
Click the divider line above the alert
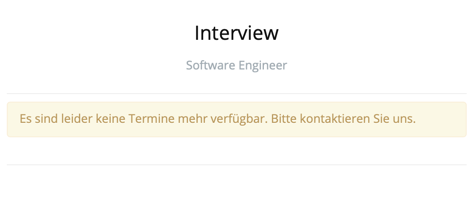tap(236, 93)
